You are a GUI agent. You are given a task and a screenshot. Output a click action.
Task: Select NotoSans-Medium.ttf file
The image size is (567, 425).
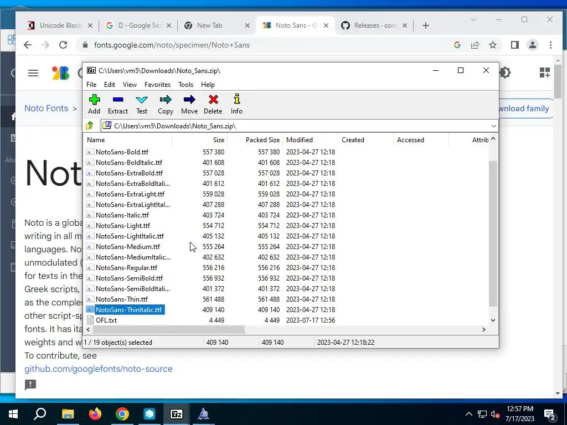point(128,246)
